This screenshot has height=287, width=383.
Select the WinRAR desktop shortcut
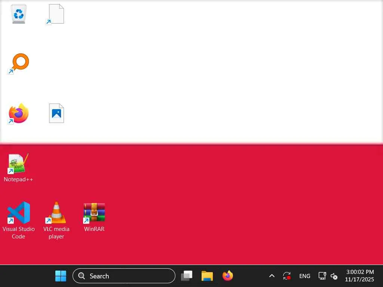tap(94, 213)
